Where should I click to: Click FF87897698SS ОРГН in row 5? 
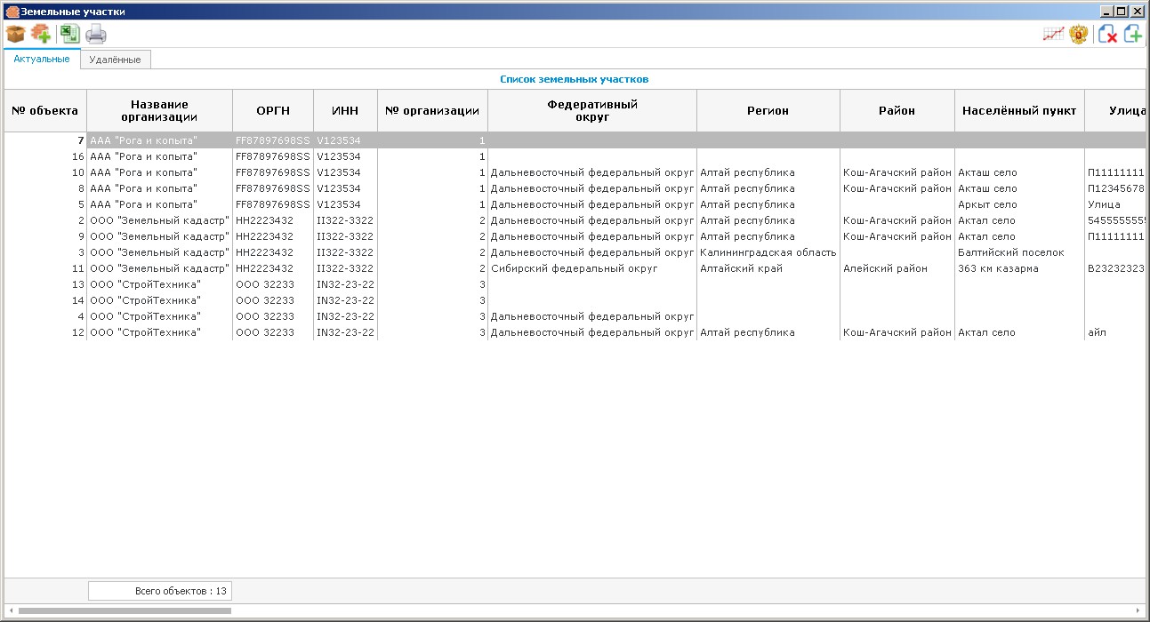(273, 204)
